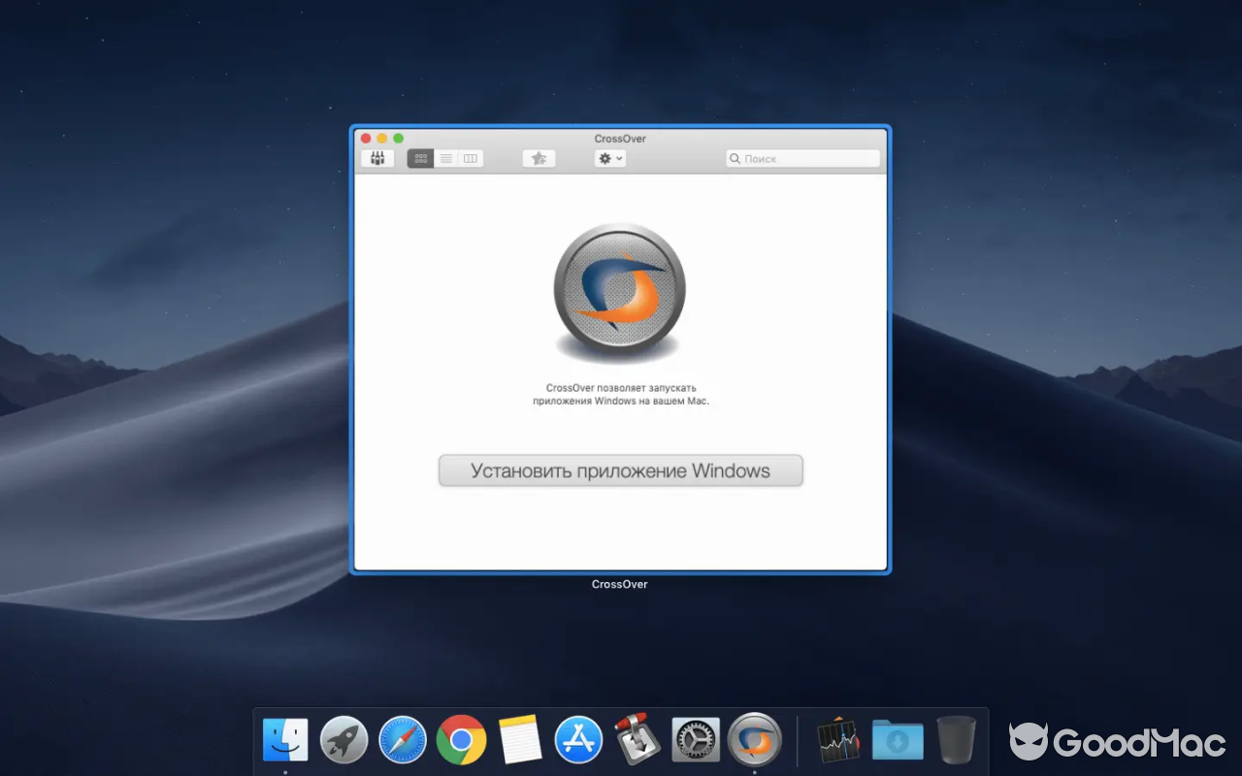Open the gear action dropdown menu
The height and width of the screenshot is (776, 1242).
pos(605,158)
